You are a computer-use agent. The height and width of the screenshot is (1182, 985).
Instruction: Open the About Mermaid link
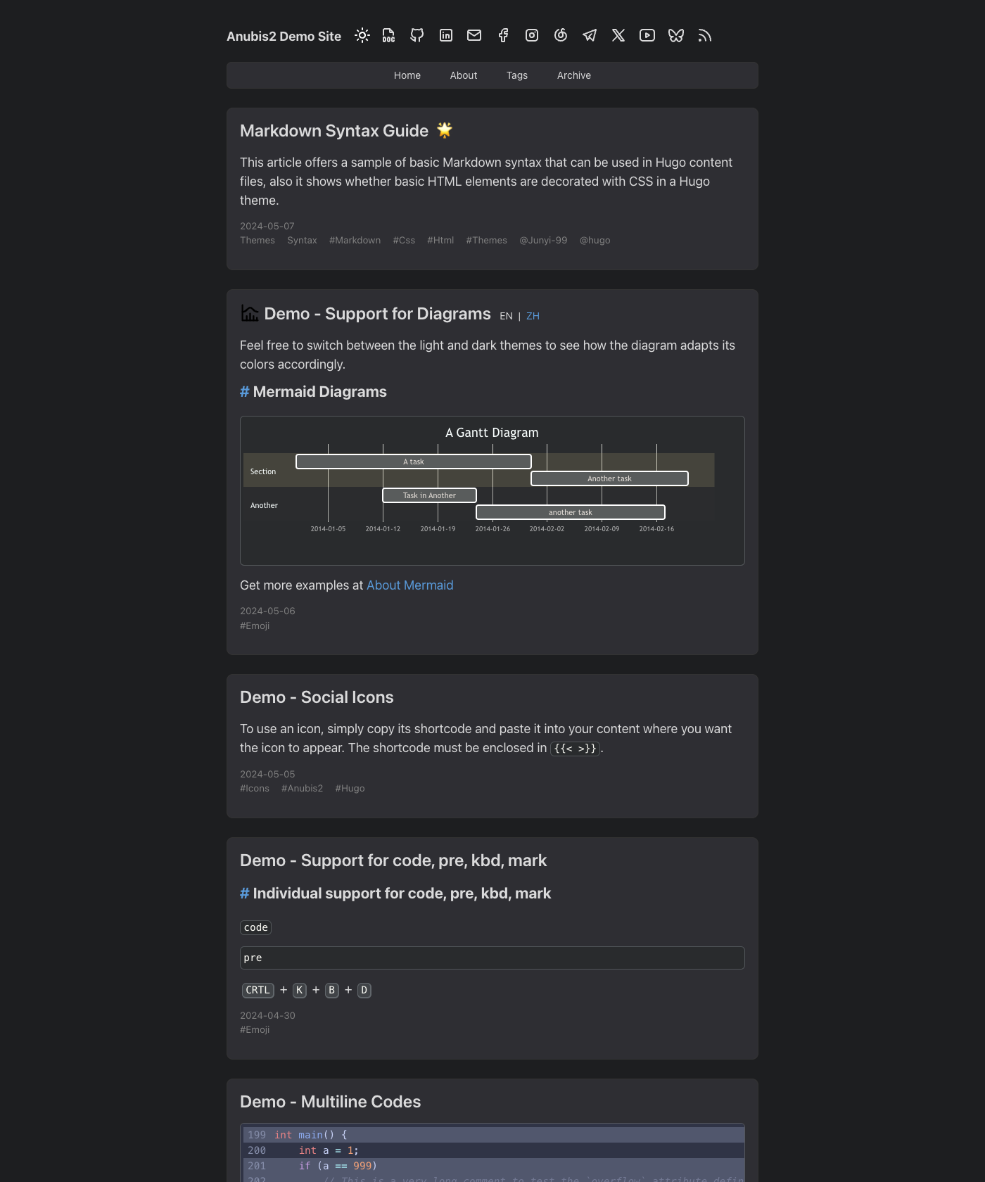pos(409,585)
